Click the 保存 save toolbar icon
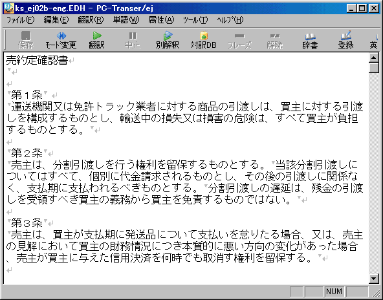Viewport: 383px width, 300px height. coord(26,40)
